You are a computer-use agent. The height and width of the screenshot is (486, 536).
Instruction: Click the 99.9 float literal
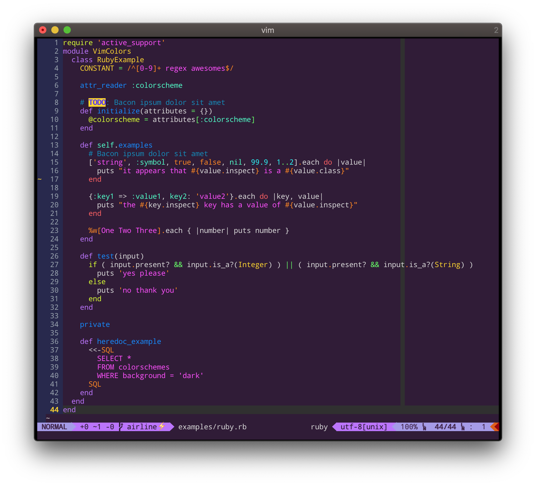(x=259, y=162)
